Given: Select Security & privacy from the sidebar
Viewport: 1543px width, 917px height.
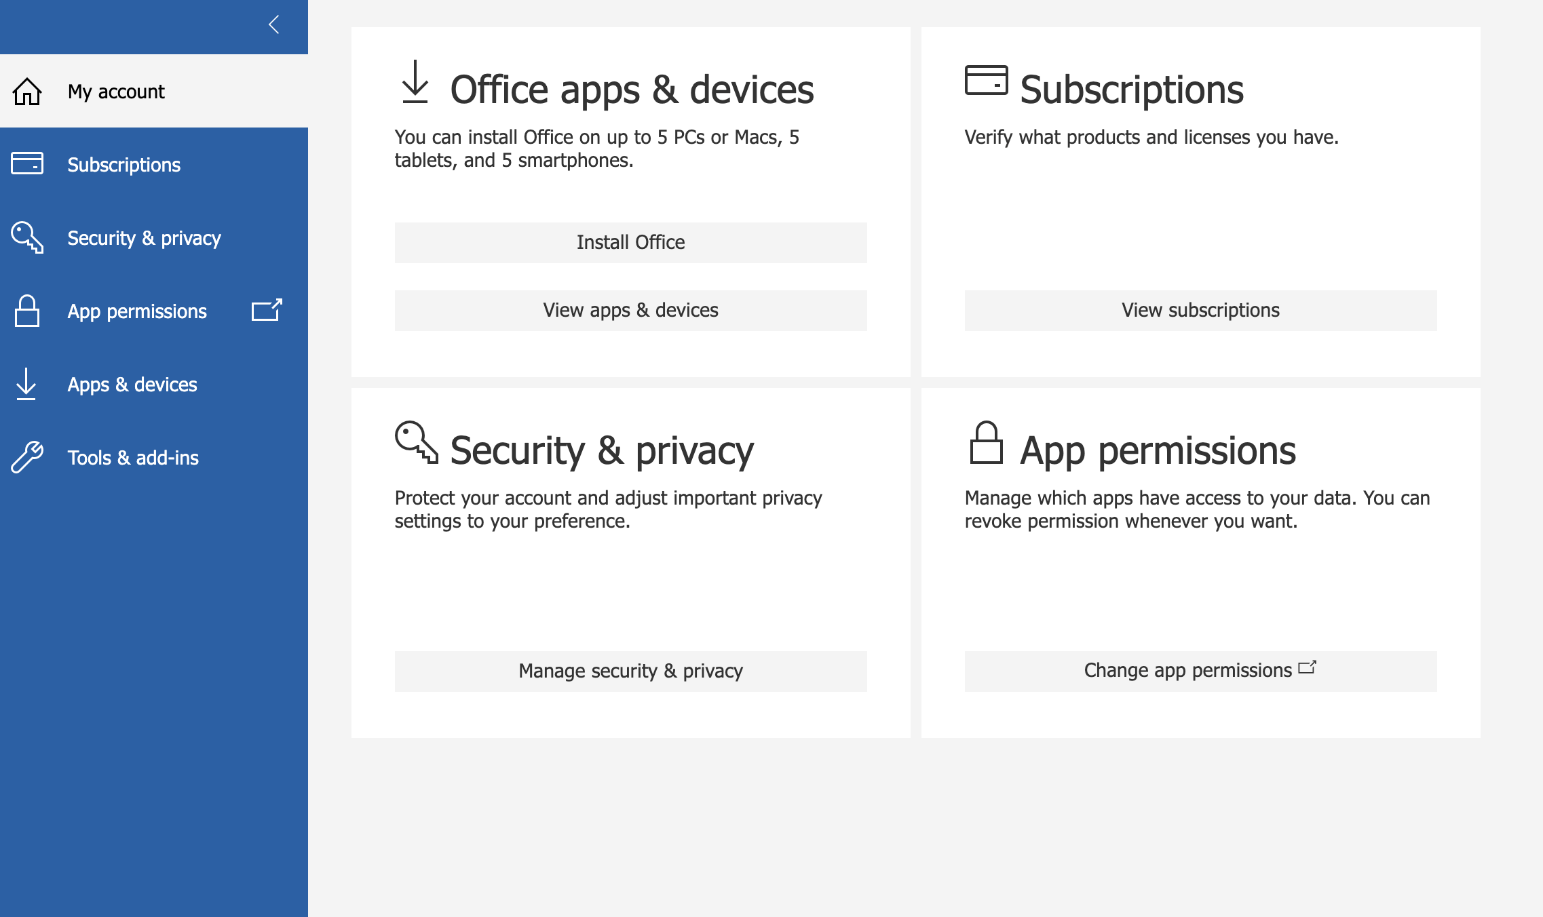Looking at the screenshot, I should pos(154,237).
